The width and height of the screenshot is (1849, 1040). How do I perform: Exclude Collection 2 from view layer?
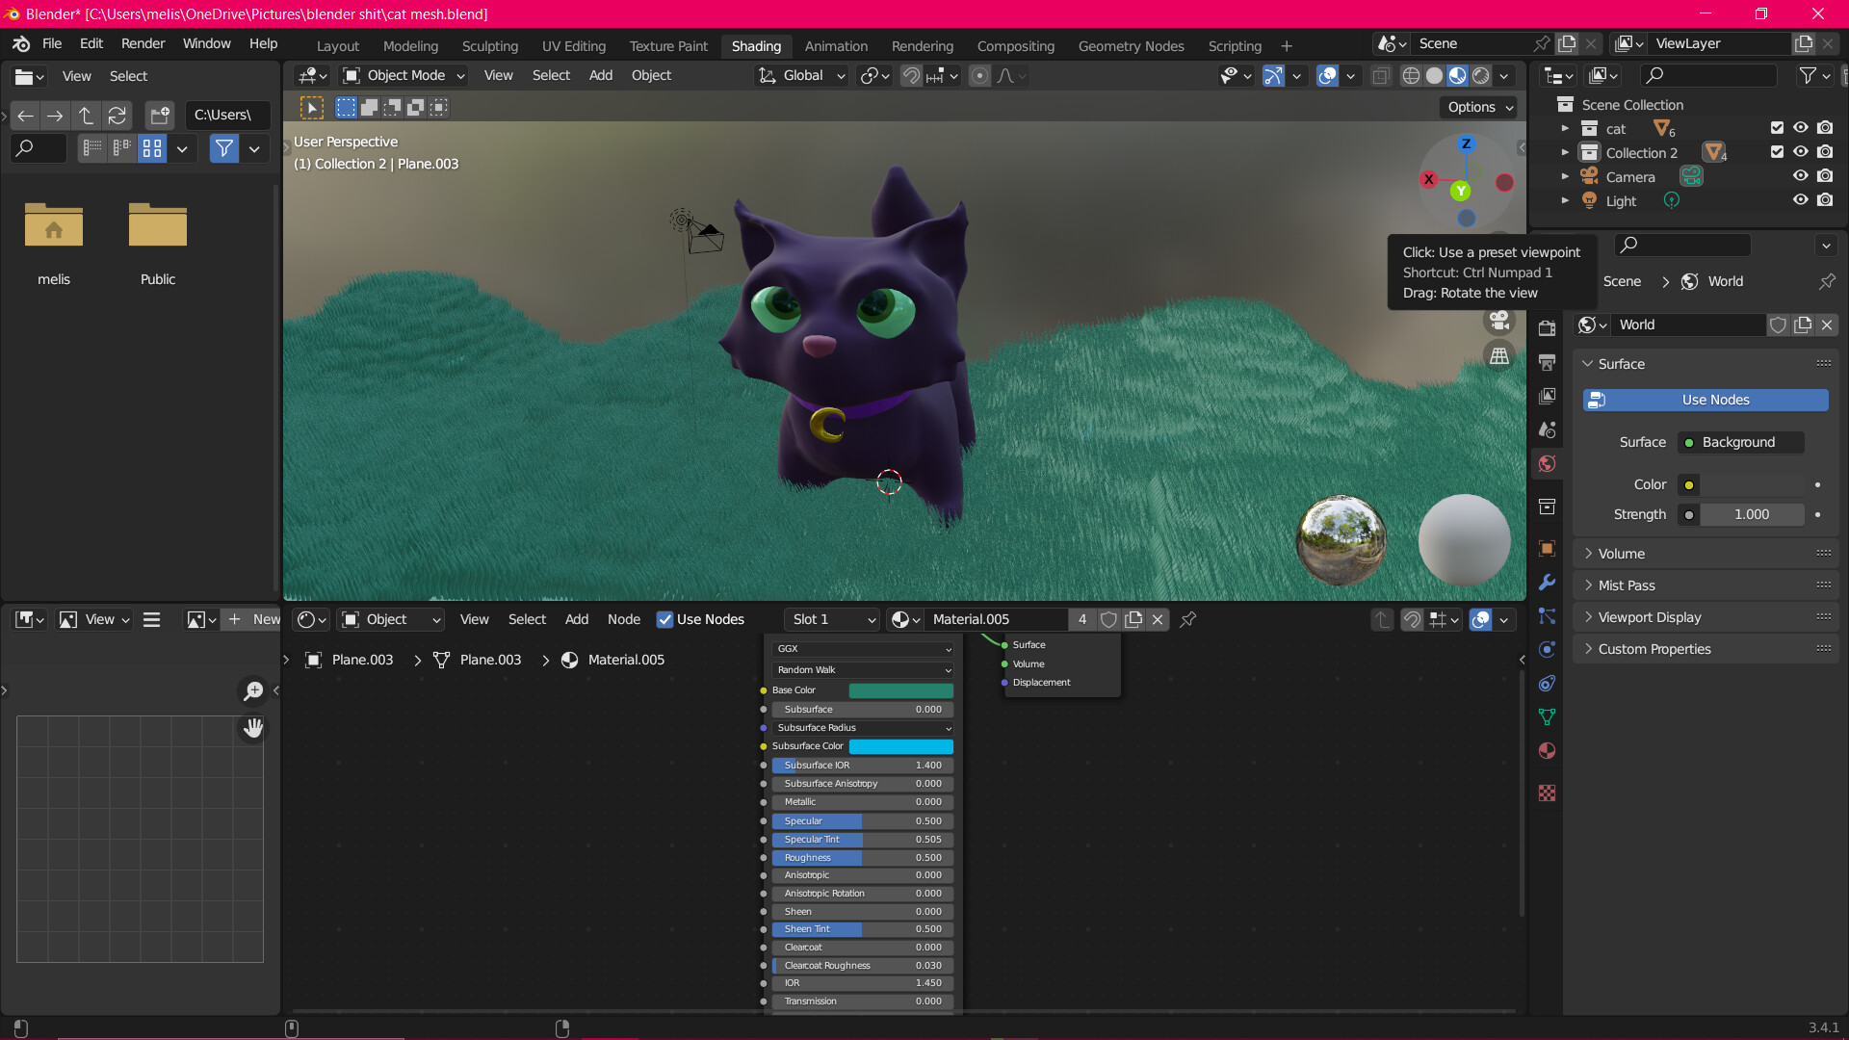click(1777, 152)
